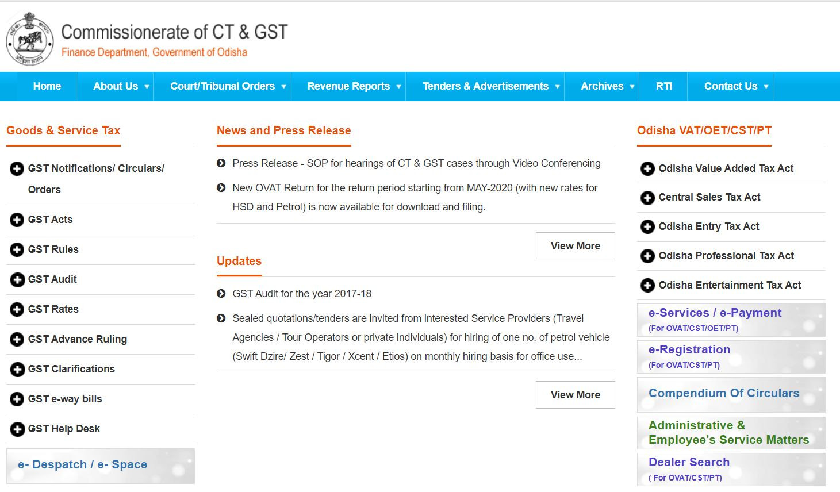Open the Court/Tribunal Orders dropdown
840x492 pixels.
tap(283, 87)
